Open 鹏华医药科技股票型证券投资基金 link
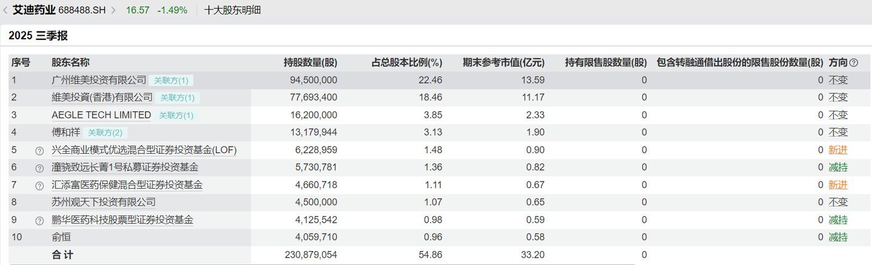 [122, 220]
